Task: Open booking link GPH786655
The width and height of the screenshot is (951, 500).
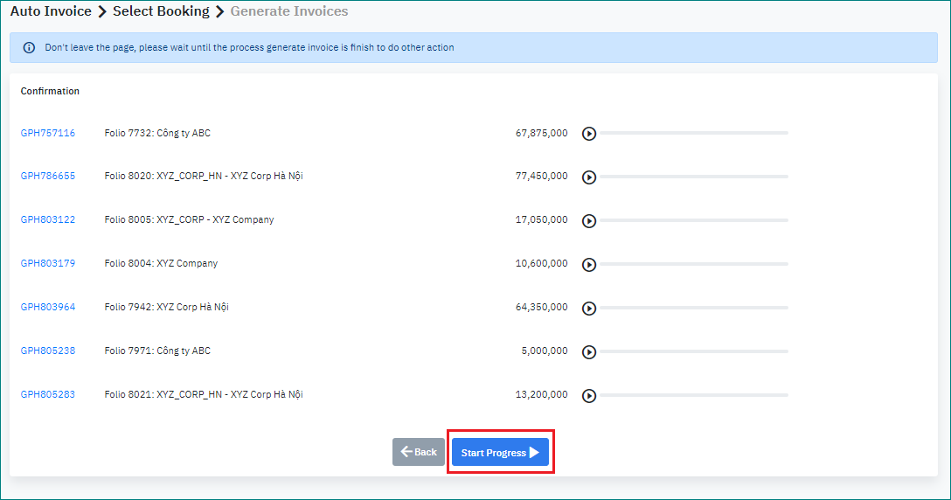Action: pyautogui.click(x=48, y=176)
